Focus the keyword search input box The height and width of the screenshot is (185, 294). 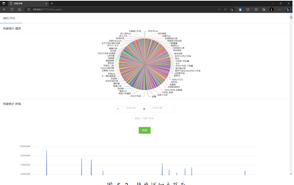[x=145, y=118]
